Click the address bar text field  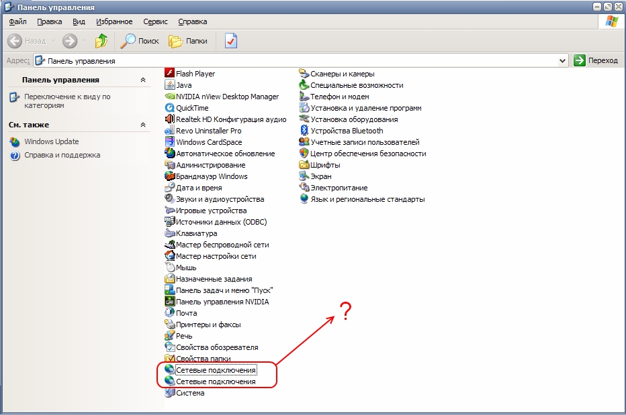coord(296,60)
